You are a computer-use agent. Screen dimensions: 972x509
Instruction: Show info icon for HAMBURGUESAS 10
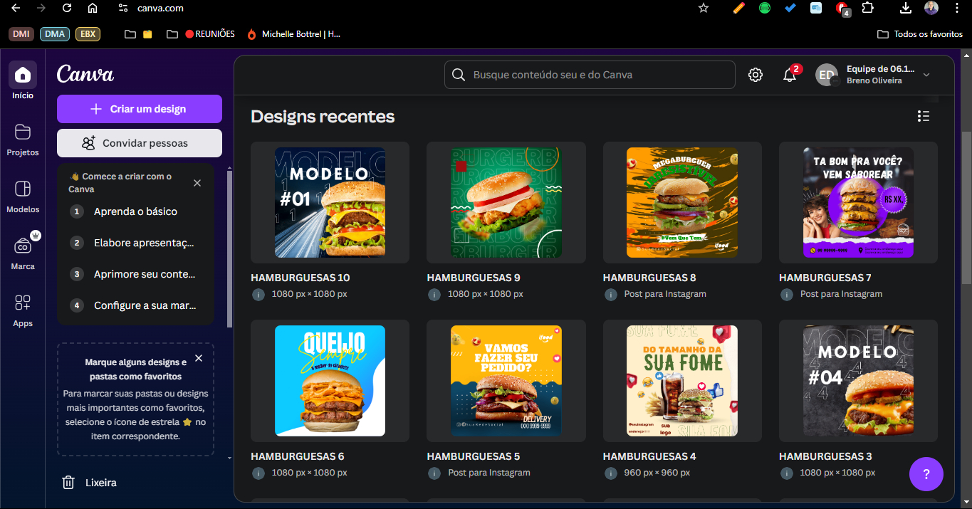coord(258,294)
